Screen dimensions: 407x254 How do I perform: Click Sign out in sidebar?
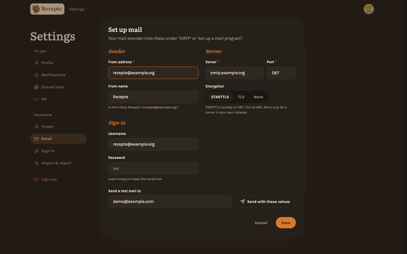coord(59,179)
